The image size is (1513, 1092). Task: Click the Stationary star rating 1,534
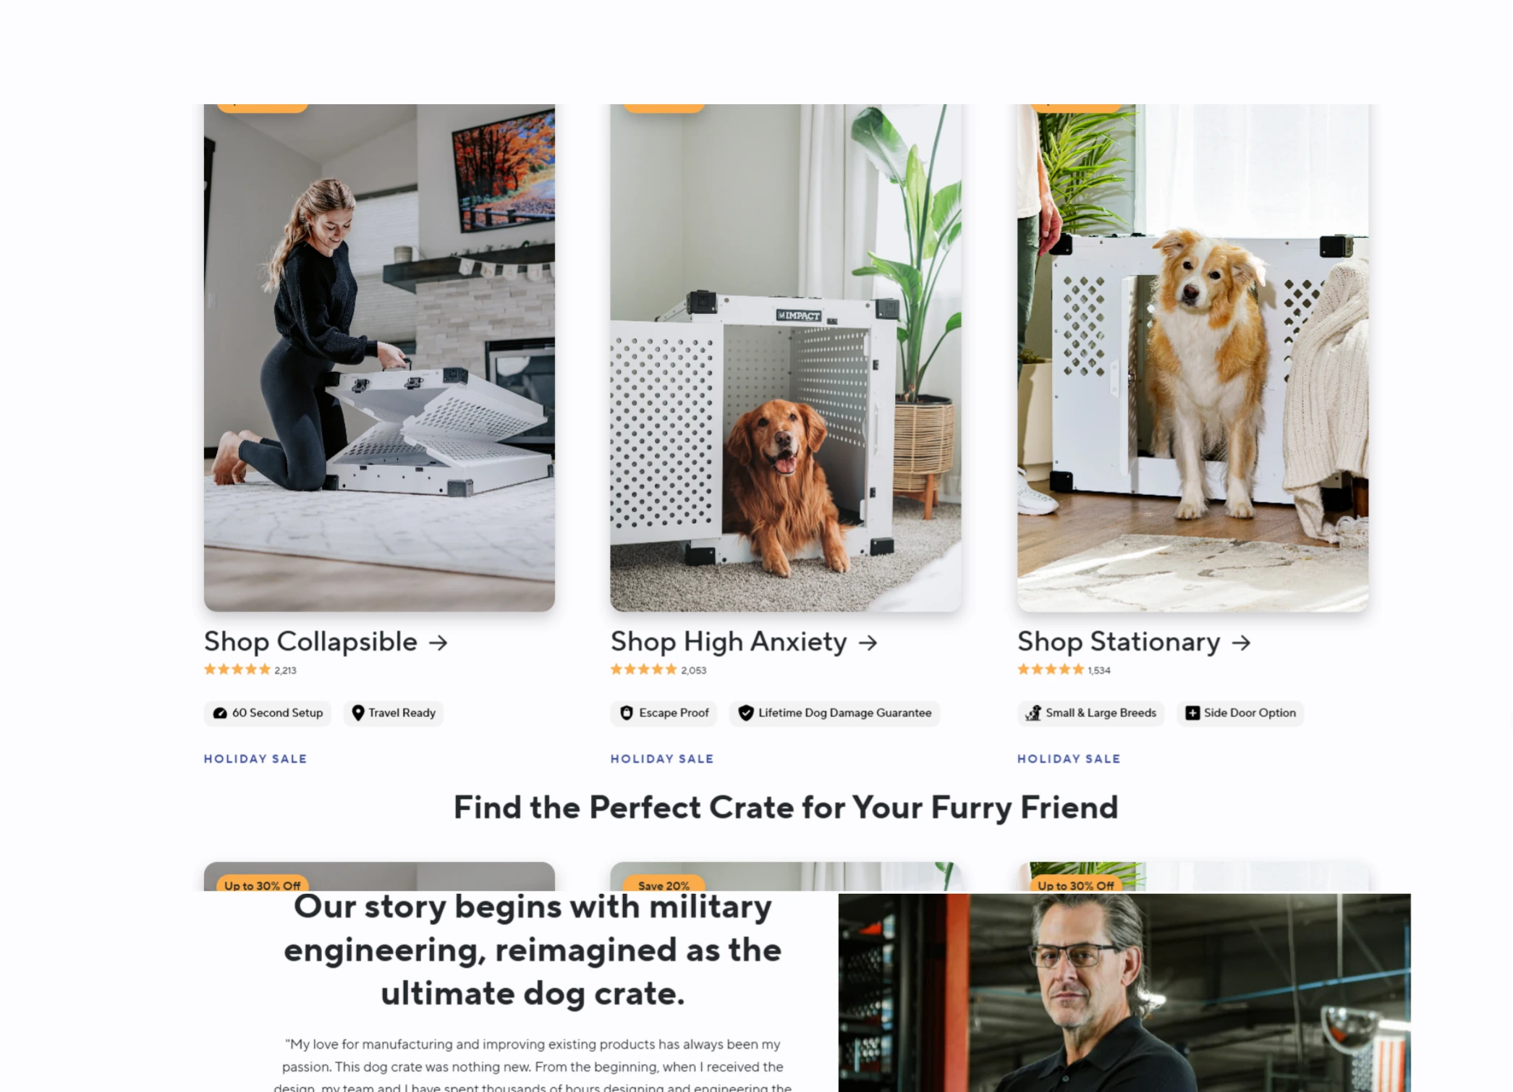[1064, 669]
